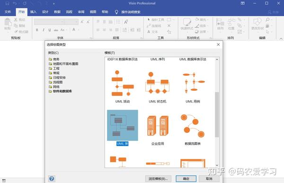Select the 商务 category
Image resolution: width=284 pixels, height=183 pixels.
(x=54, y=59)
